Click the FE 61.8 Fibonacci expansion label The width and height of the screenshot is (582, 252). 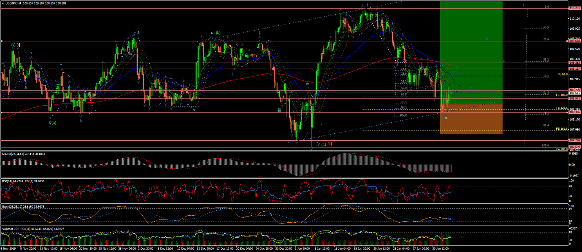coord(562,74)
